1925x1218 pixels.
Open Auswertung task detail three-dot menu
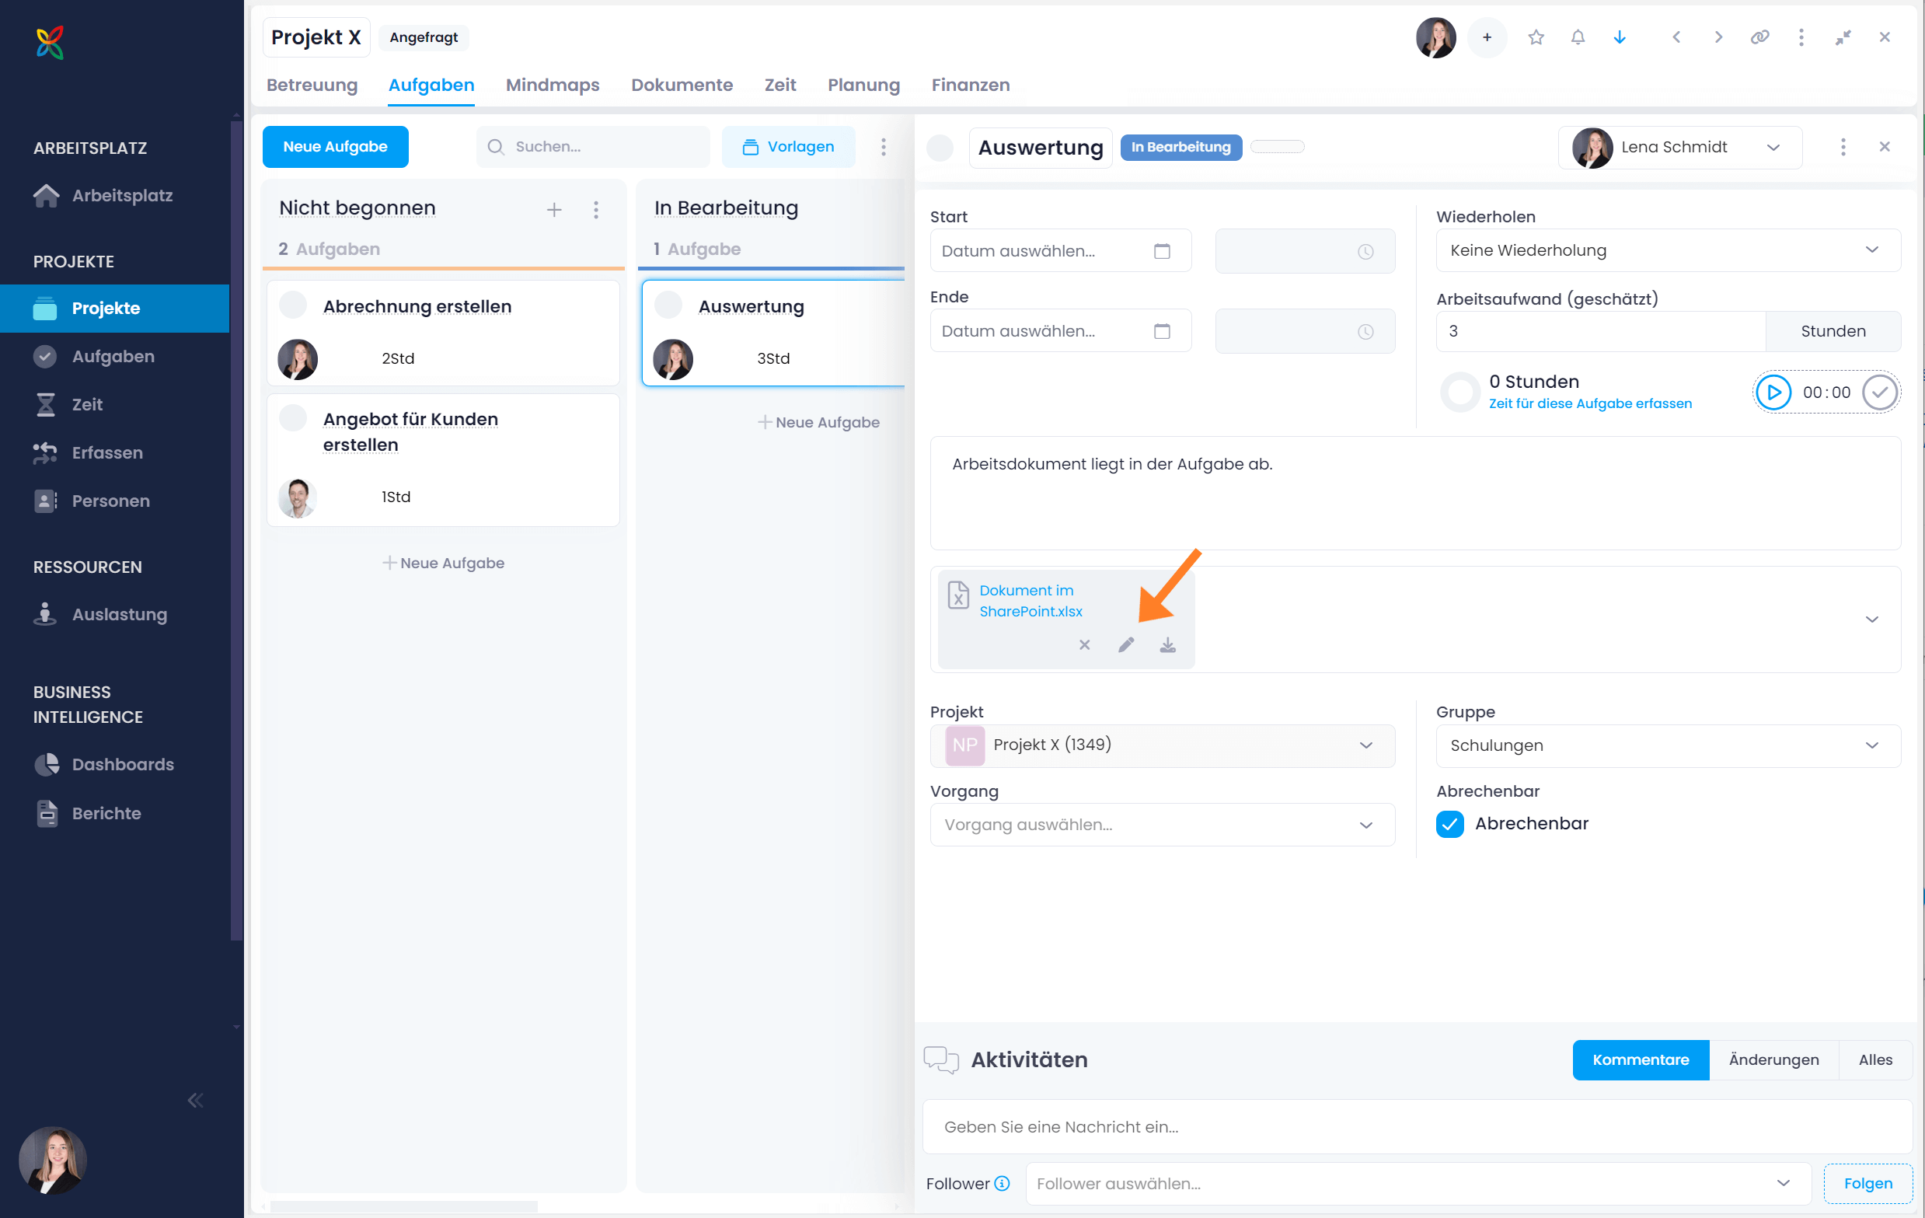pos(1843,147)
